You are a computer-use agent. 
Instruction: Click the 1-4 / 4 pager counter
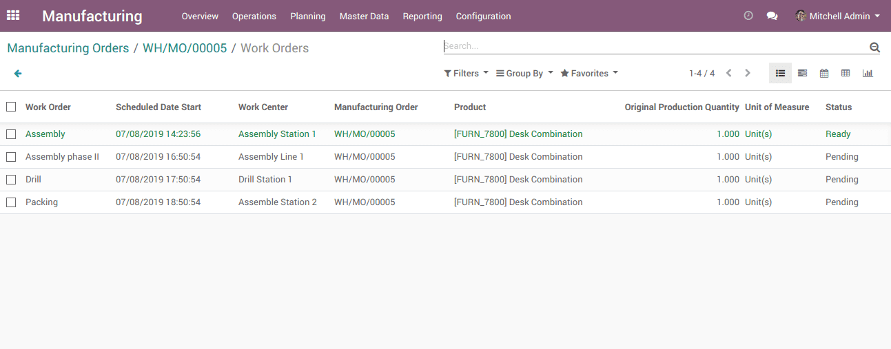[x=701, y=73]
